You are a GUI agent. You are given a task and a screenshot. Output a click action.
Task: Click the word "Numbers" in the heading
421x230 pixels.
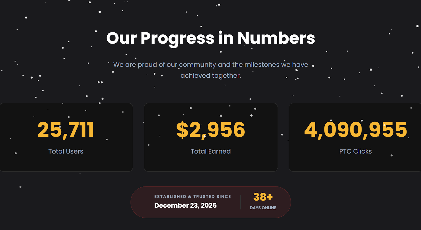coord(276,38)
